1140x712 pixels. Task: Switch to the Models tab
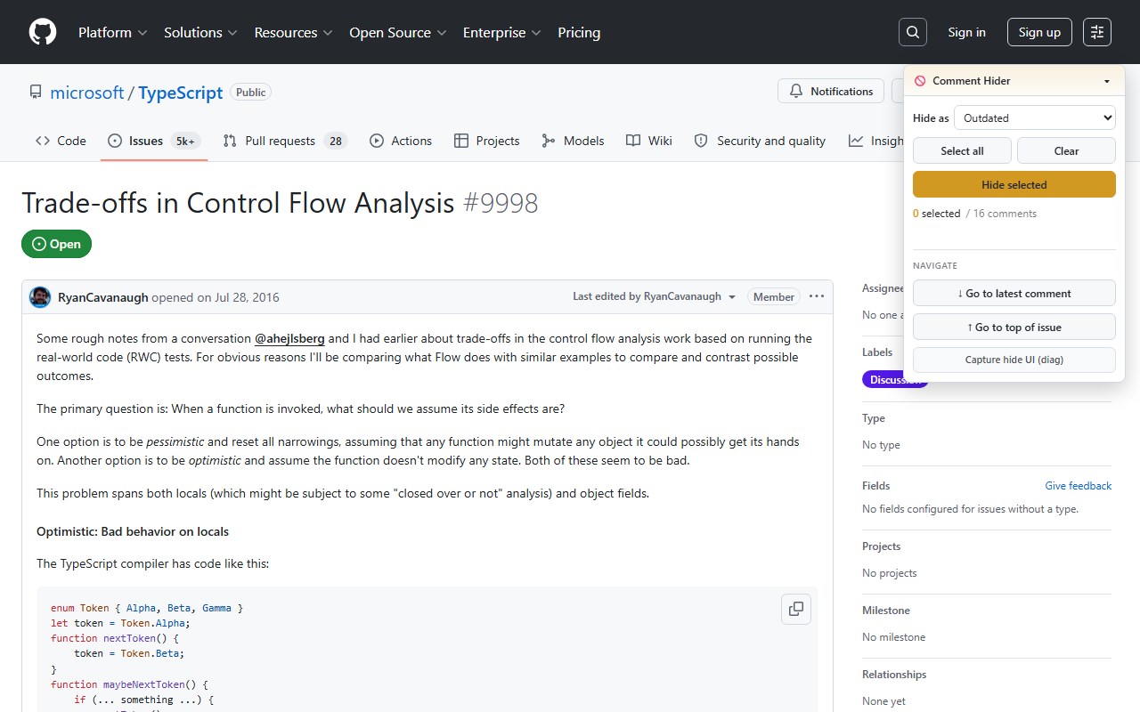pos(573,141)
